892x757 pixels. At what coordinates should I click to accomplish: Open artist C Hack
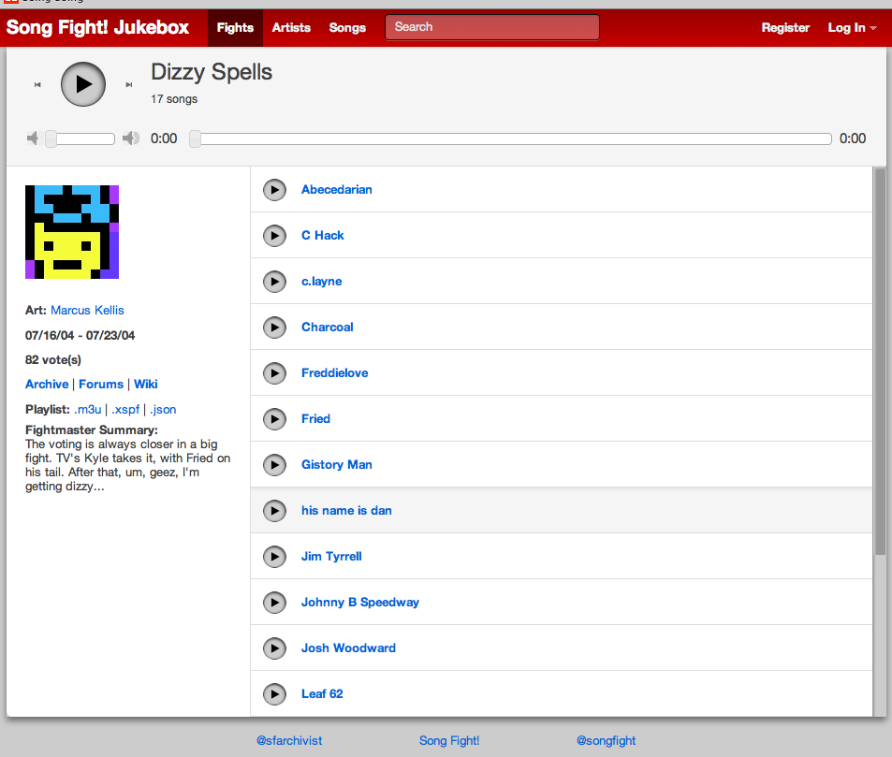click(x=323, y=236)
